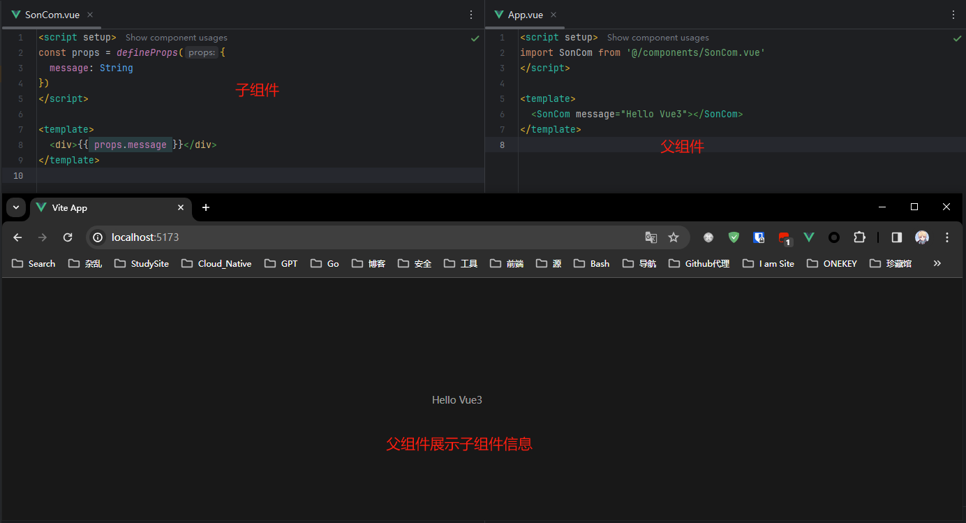Open the StudySite bookmark folder
Image resolution: width=966 pixels, height=523 pixels.
(142, 263)
